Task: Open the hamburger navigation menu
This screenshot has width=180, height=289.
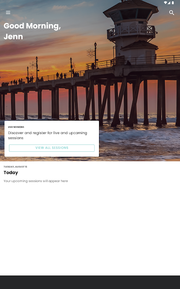Action: click(x=8, y=13)
